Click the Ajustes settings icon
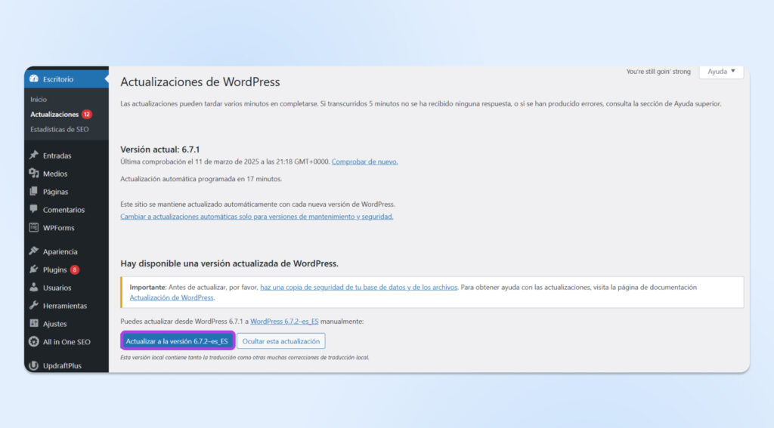The height and width of the screenshot is (428, 774). click(x=33, y=324)
